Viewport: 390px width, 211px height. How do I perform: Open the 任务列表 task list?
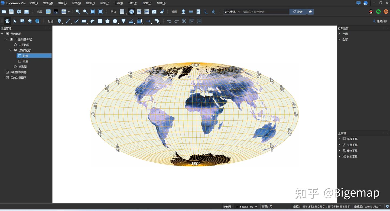point(380,21)
